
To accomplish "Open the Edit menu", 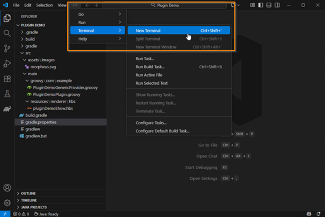I will 27,5.
